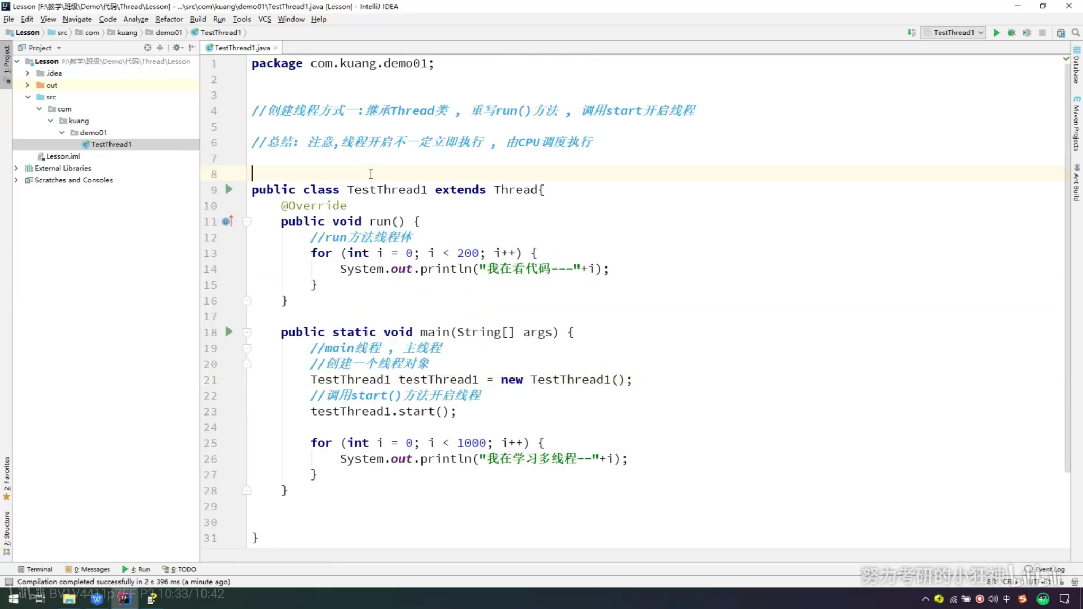Open the Windows Start menu
Screen dimensions: 1083x609
pyautogui.click(x=14, y=598)
